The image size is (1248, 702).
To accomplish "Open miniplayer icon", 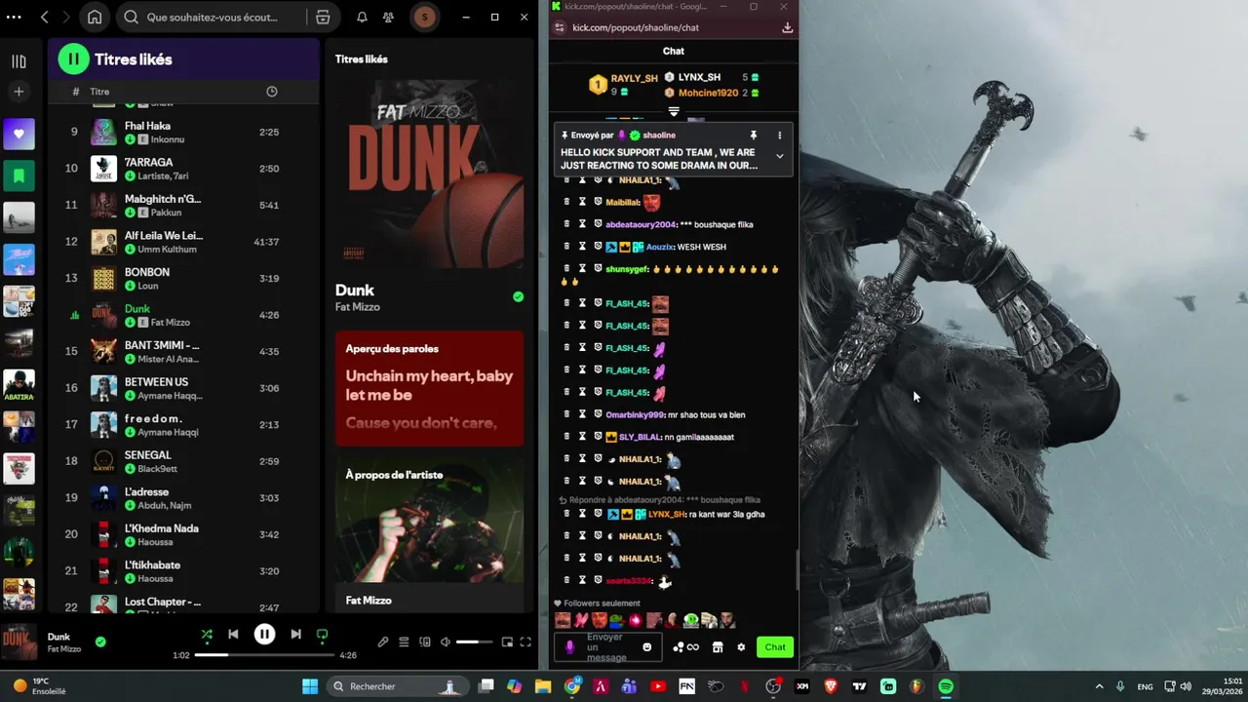I will [x=507, y=642].
